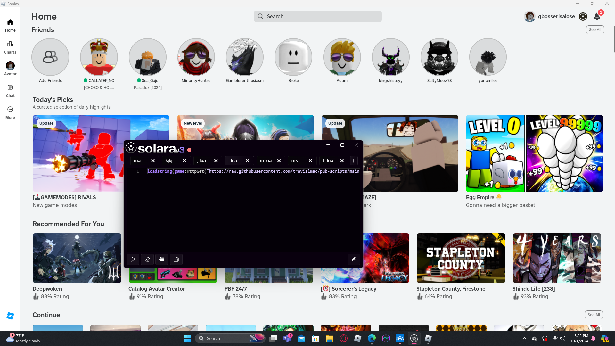
Task: Close the h.lua tab in Solara
Action: coord(342,161)
